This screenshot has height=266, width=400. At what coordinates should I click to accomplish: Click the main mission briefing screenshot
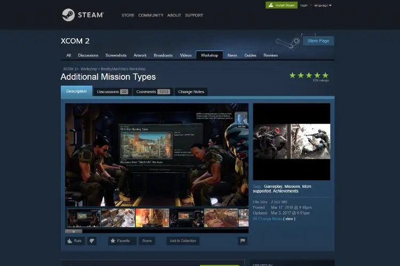[x=157, y=154]
